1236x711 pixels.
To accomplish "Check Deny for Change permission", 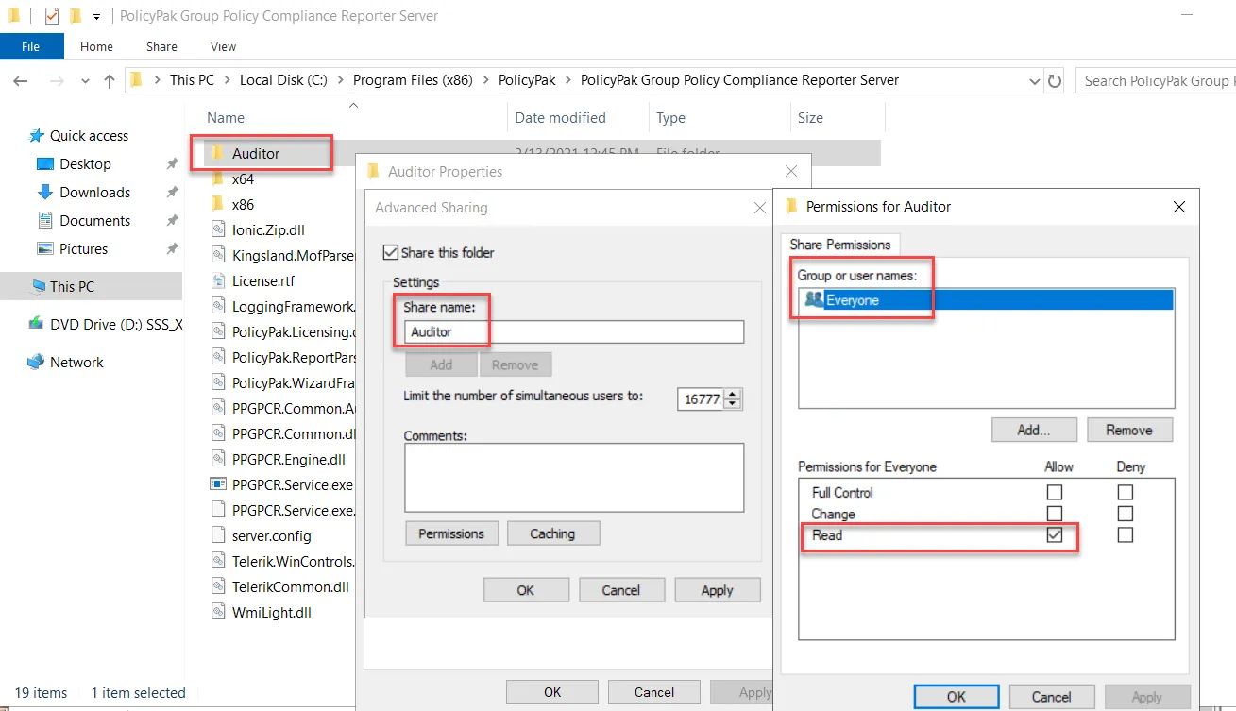I will (1126, 514).
